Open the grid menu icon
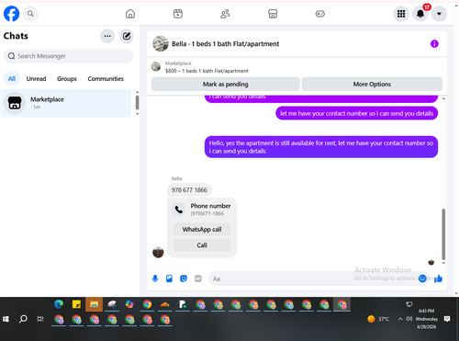The width and height of the screenshot is (459, 341). (401, 14)
